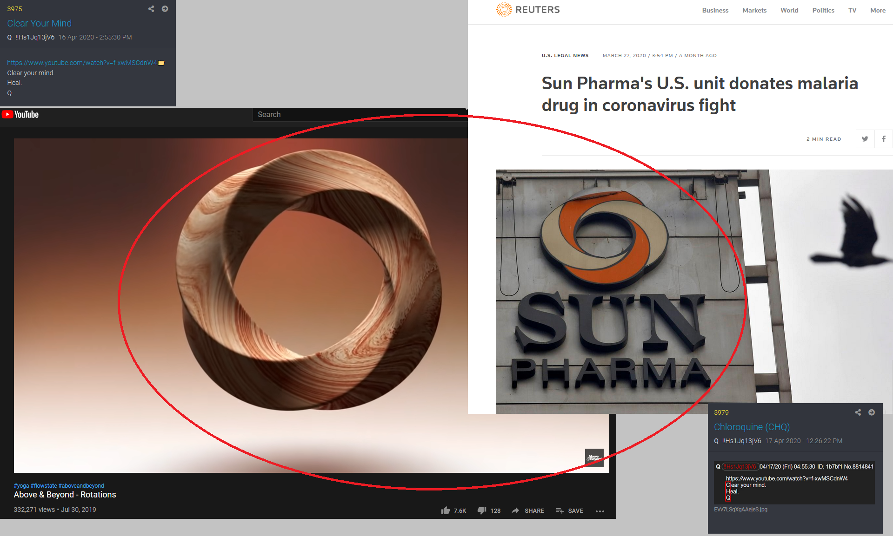This screenshot has width=893, height=536.
Task: Click the arrow icon on post 3979
Action: tap(872, 412)
